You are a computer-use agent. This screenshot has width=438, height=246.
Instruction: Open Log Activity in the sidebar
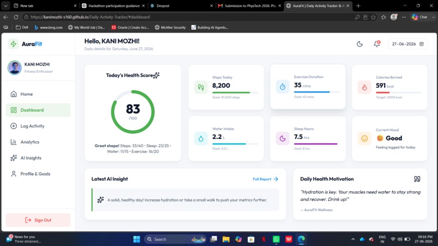point(38,126)
